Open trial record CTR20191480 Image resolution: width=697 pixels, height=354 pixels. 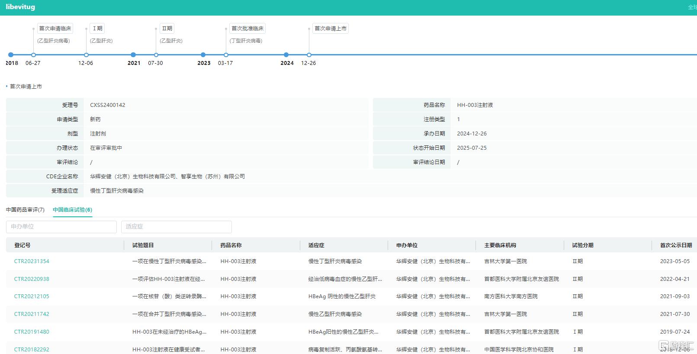tap(32, 332)
